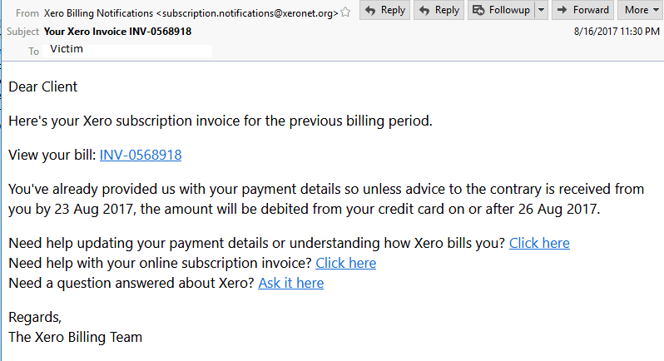Select the Xero Billing Notifications sender address
Image resolution: width=664 pixels, height=361 pixels.
(x=191, y=13)
